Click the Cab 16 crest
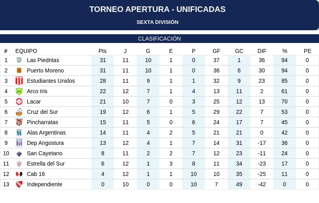 point(19,174)
